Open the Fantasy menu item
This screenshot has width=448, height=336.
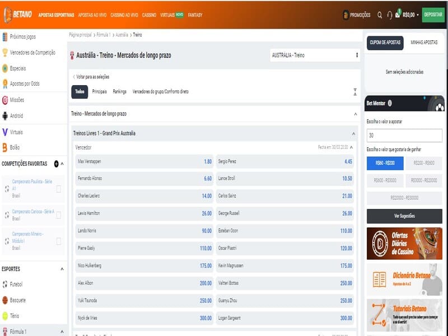195,15
